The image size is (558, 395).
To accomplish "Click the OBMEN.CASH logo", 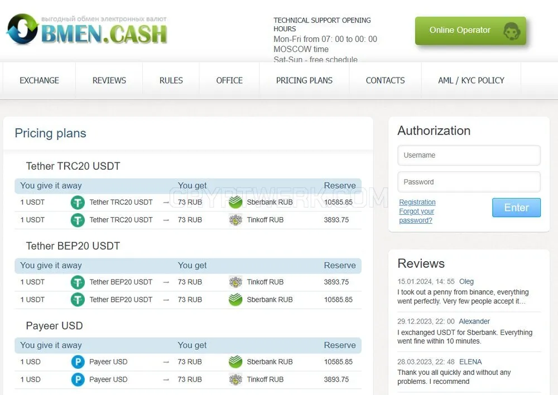I will [87, 30].
